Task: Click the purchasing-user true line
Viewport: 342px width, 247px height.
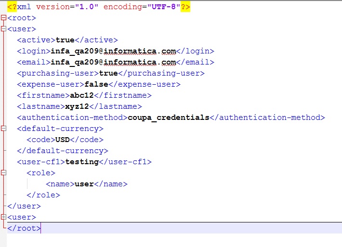Action: 111,73
